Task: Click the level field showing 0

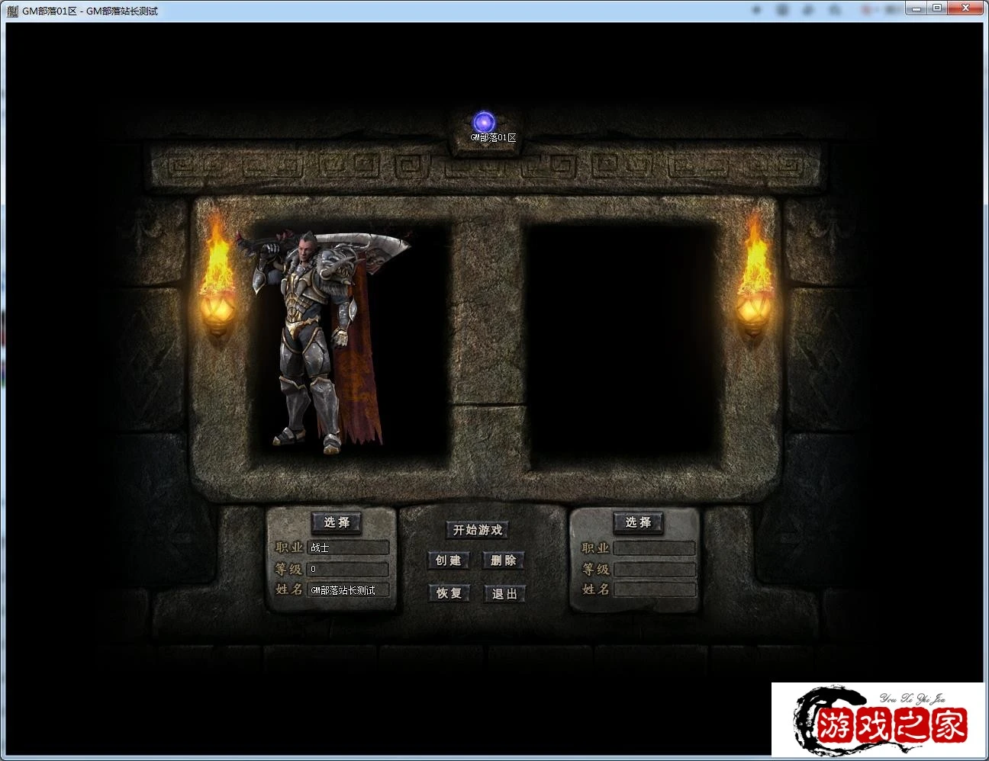Action: (348, 569)
